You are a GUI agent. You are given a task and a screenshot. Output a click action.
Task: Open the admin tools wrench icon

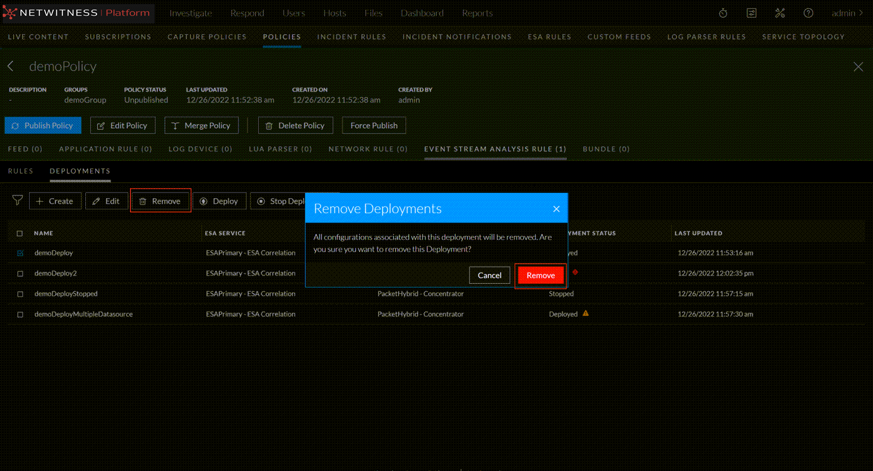[x=780, y=13]
